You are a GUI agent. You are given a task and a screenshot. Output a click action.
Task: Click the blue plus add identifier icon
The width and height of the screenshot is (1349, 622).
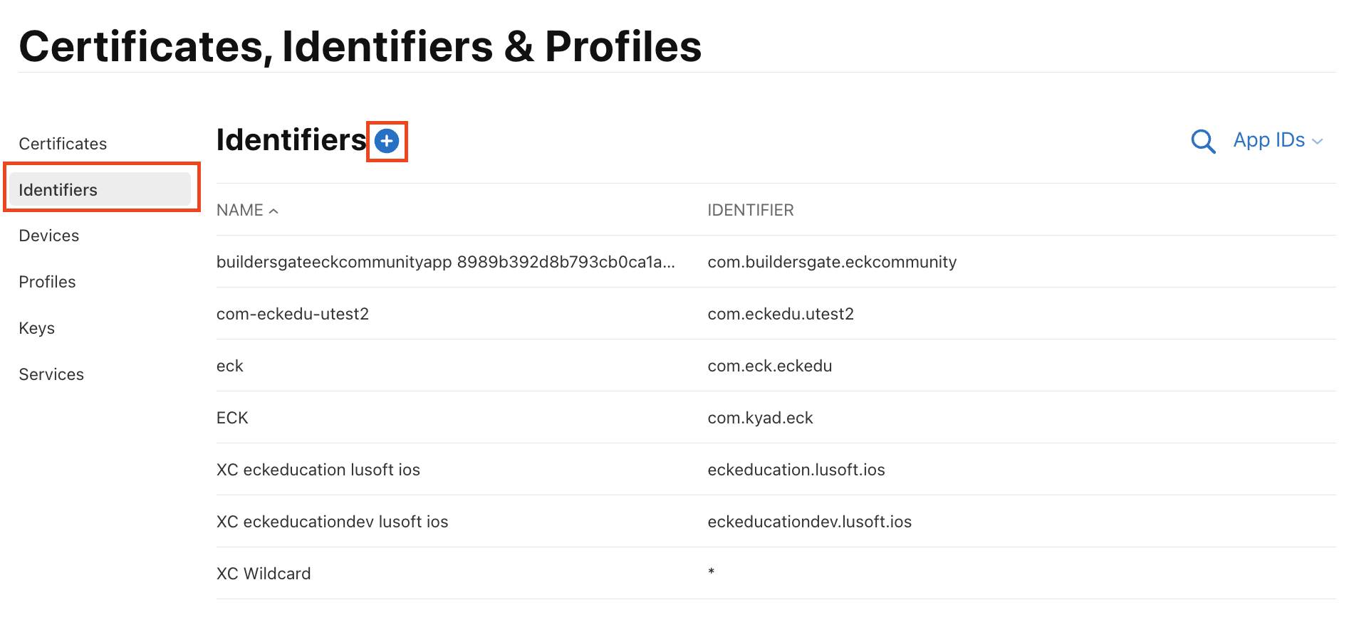point(387,142)
